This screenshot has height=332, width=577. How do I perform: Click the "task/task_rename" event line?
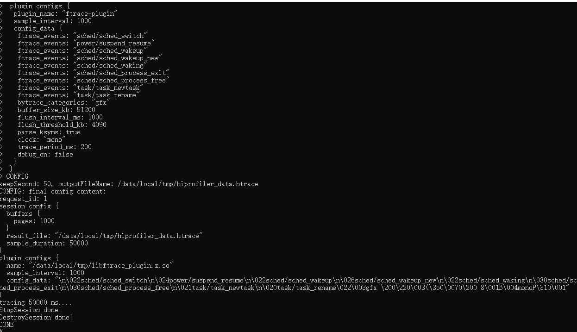pyautogui.click(x=79, y=95)
